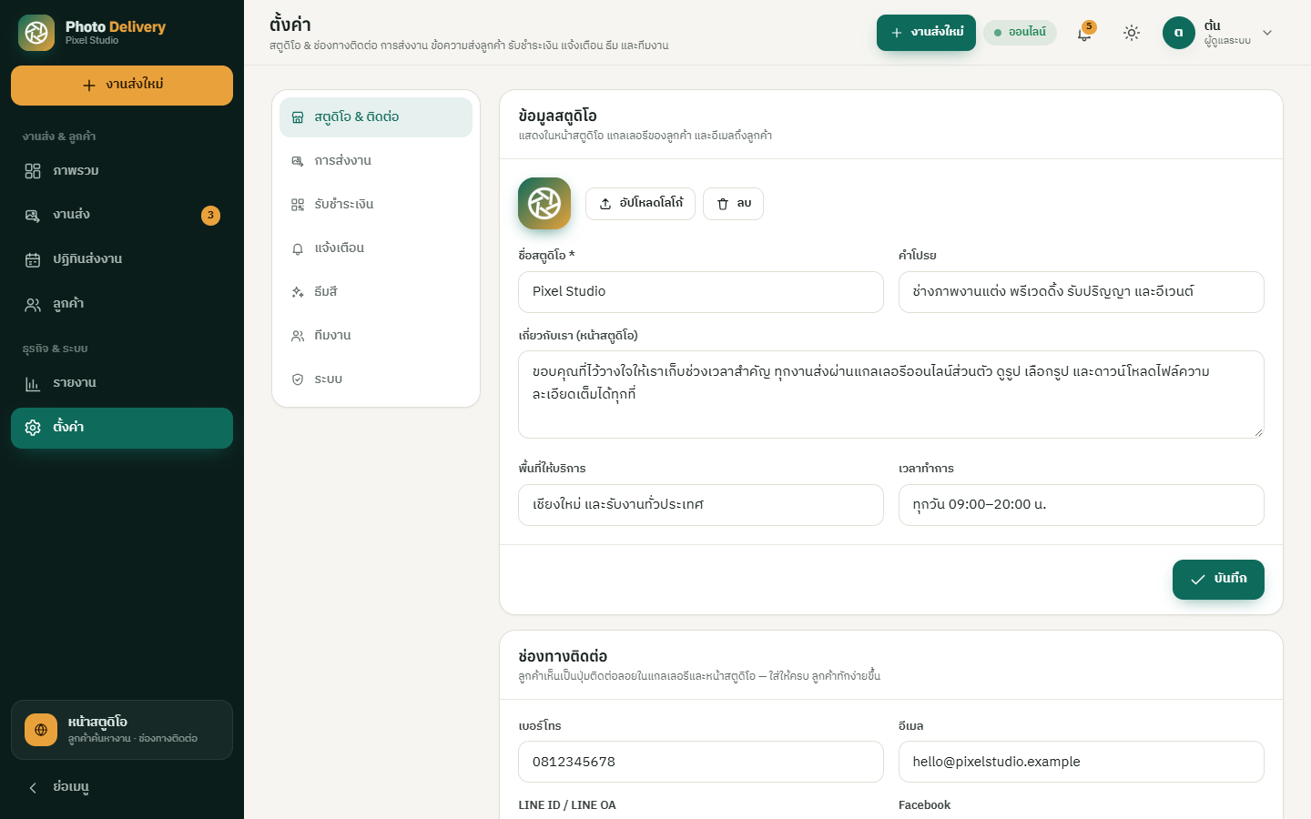Click the เวลาทำการ field

click(1082, 505)
